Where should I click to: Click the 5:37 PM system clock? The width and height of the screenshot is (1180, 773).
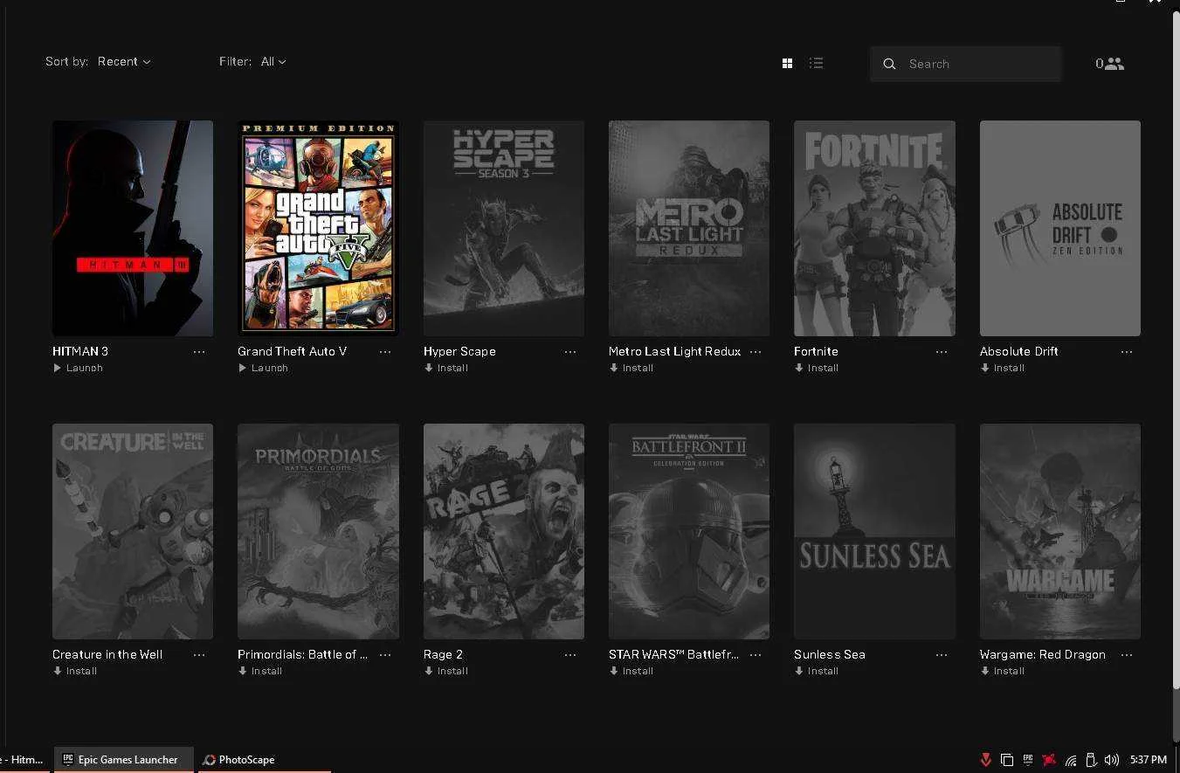tap(1148, 760)
